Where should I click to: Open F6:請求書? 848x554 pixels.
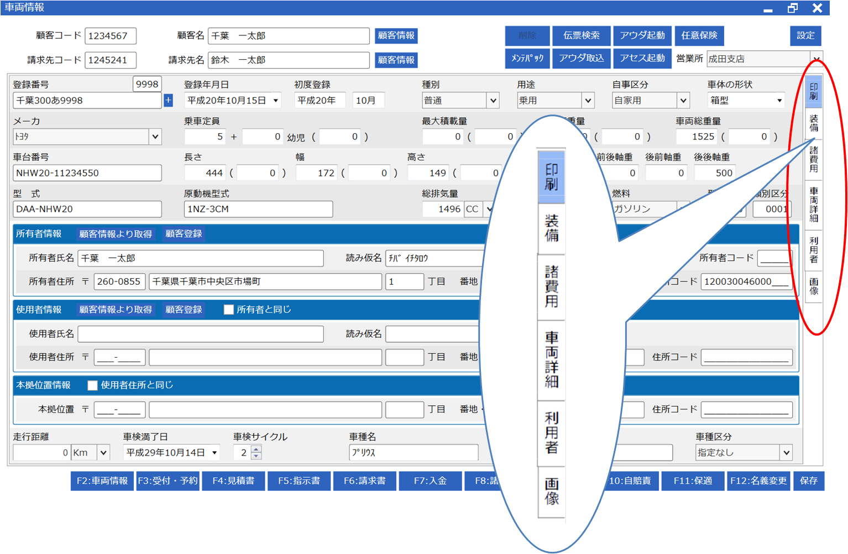pos(365,481)
